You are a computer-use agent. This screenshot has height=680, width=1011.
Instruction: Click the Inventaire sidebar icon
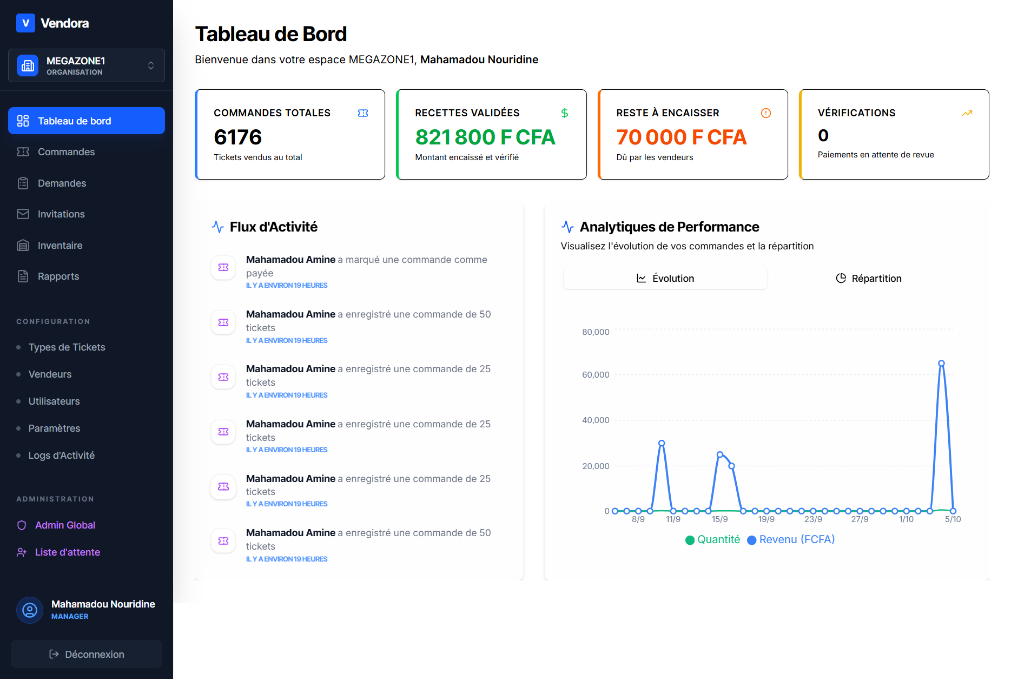(x=23, y=246)
